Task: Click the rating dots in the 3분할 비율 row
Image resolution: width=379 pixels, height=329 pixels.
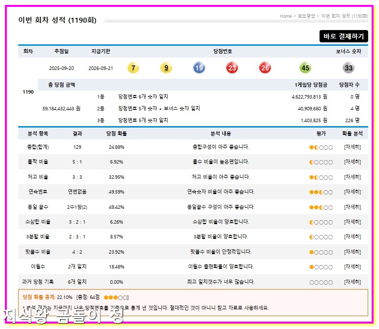Action: pyautogui.click(x=321, y=237)
